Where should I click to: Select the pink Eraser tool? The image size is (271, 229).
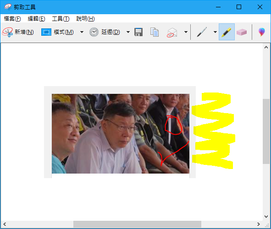click(x=242, y=32)
